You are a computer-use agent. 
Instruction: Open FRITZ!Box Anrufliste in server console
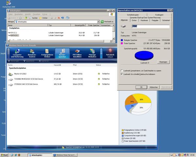click(x=77, y=53)
